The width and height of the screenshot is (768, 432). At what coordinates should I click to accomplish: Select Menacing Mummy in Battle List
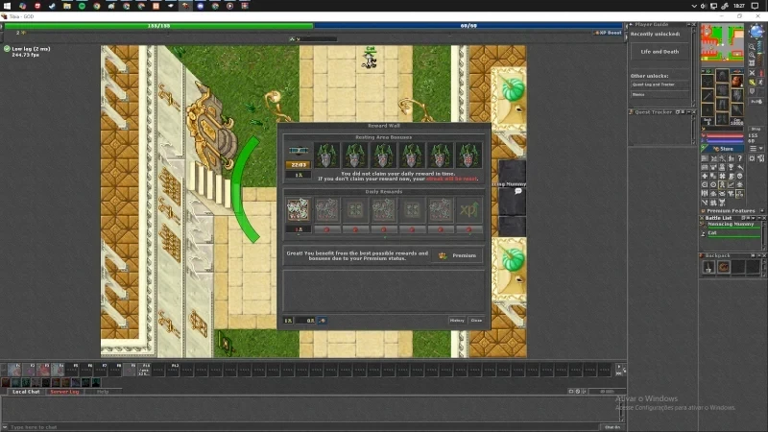[732, 226]
